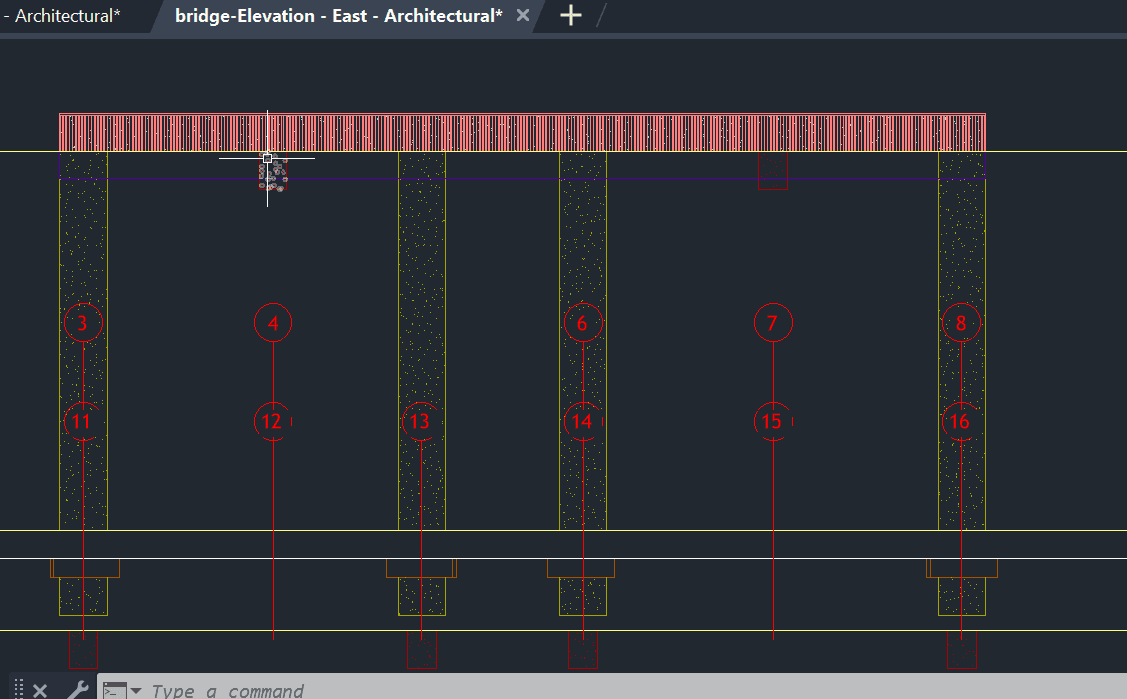Select grid bubble number 3
Image resolution: width=1127 pixels, height=699 pixels.
click(x=83, y=323)
